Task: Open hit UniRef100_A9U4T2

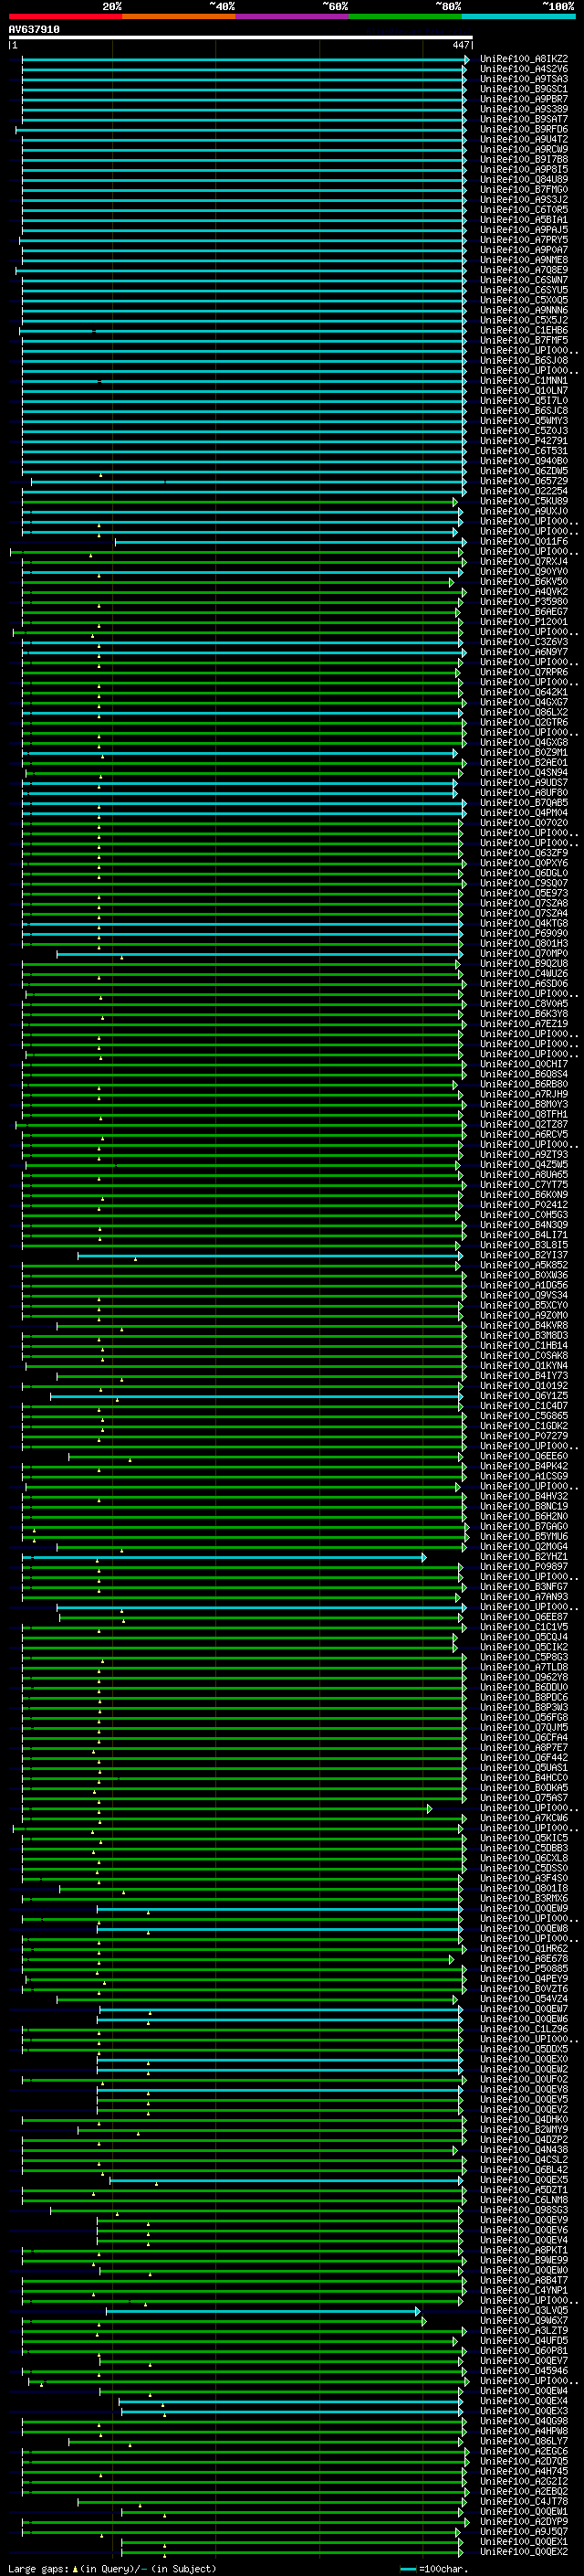Action: [x=524, y=139]
